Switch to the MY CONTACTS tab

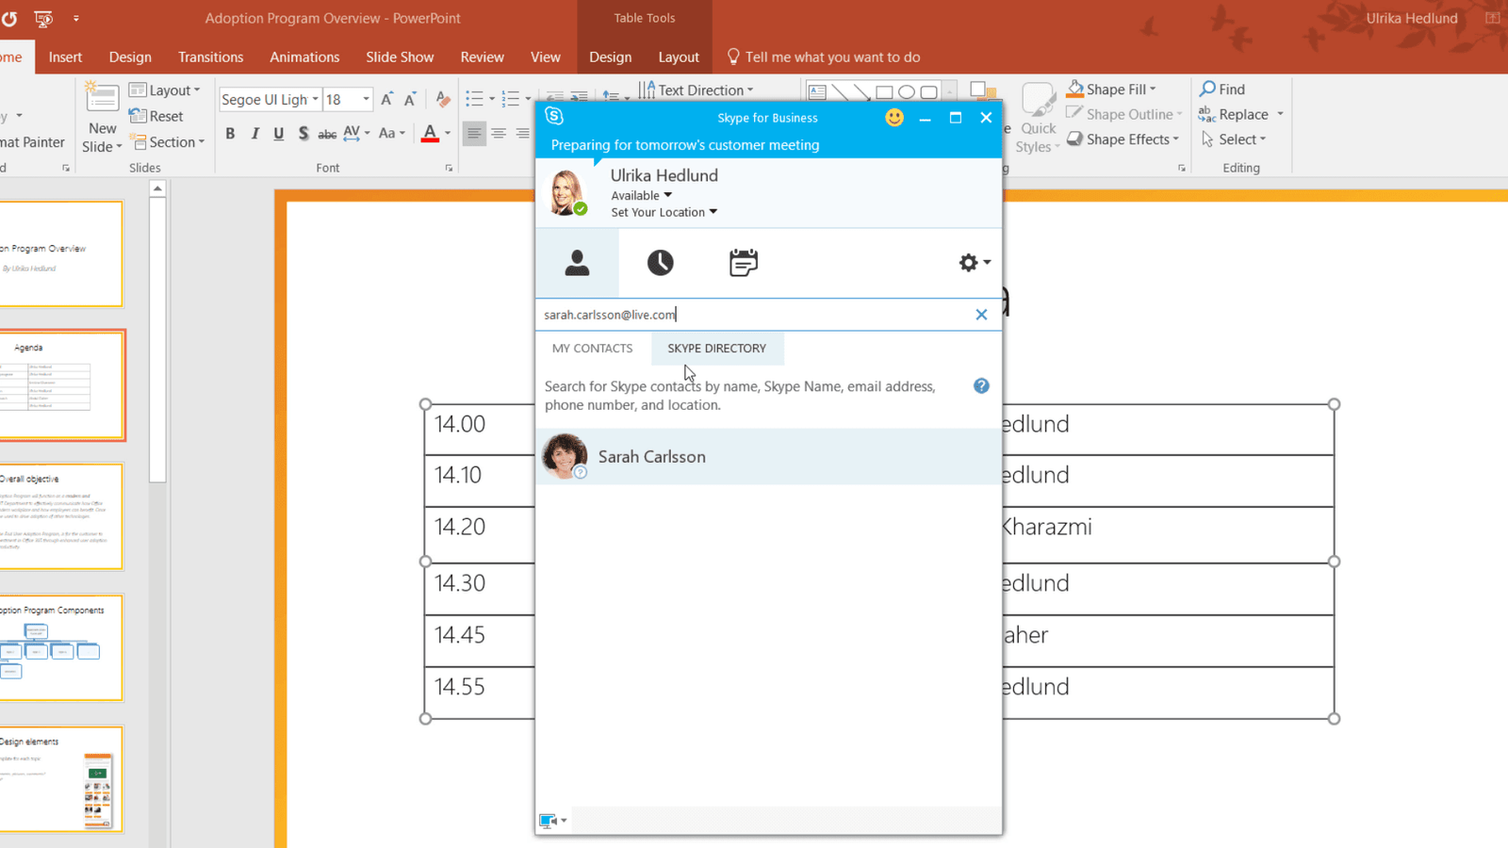point(592,349)
